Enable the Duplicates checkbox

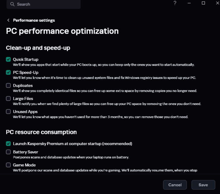coord(8,86)
